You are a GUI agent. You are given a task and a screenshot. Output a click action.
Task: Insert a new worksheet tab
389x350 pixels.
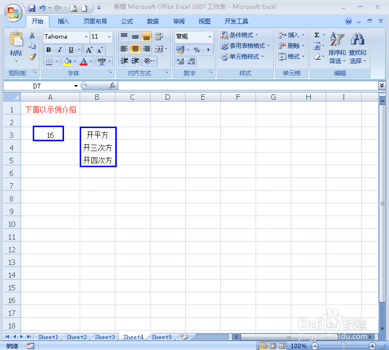tap(184, 337)
